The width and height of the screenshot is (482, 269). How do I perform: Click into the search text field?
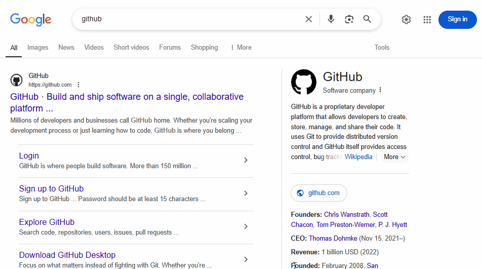(x=187, y=19)
